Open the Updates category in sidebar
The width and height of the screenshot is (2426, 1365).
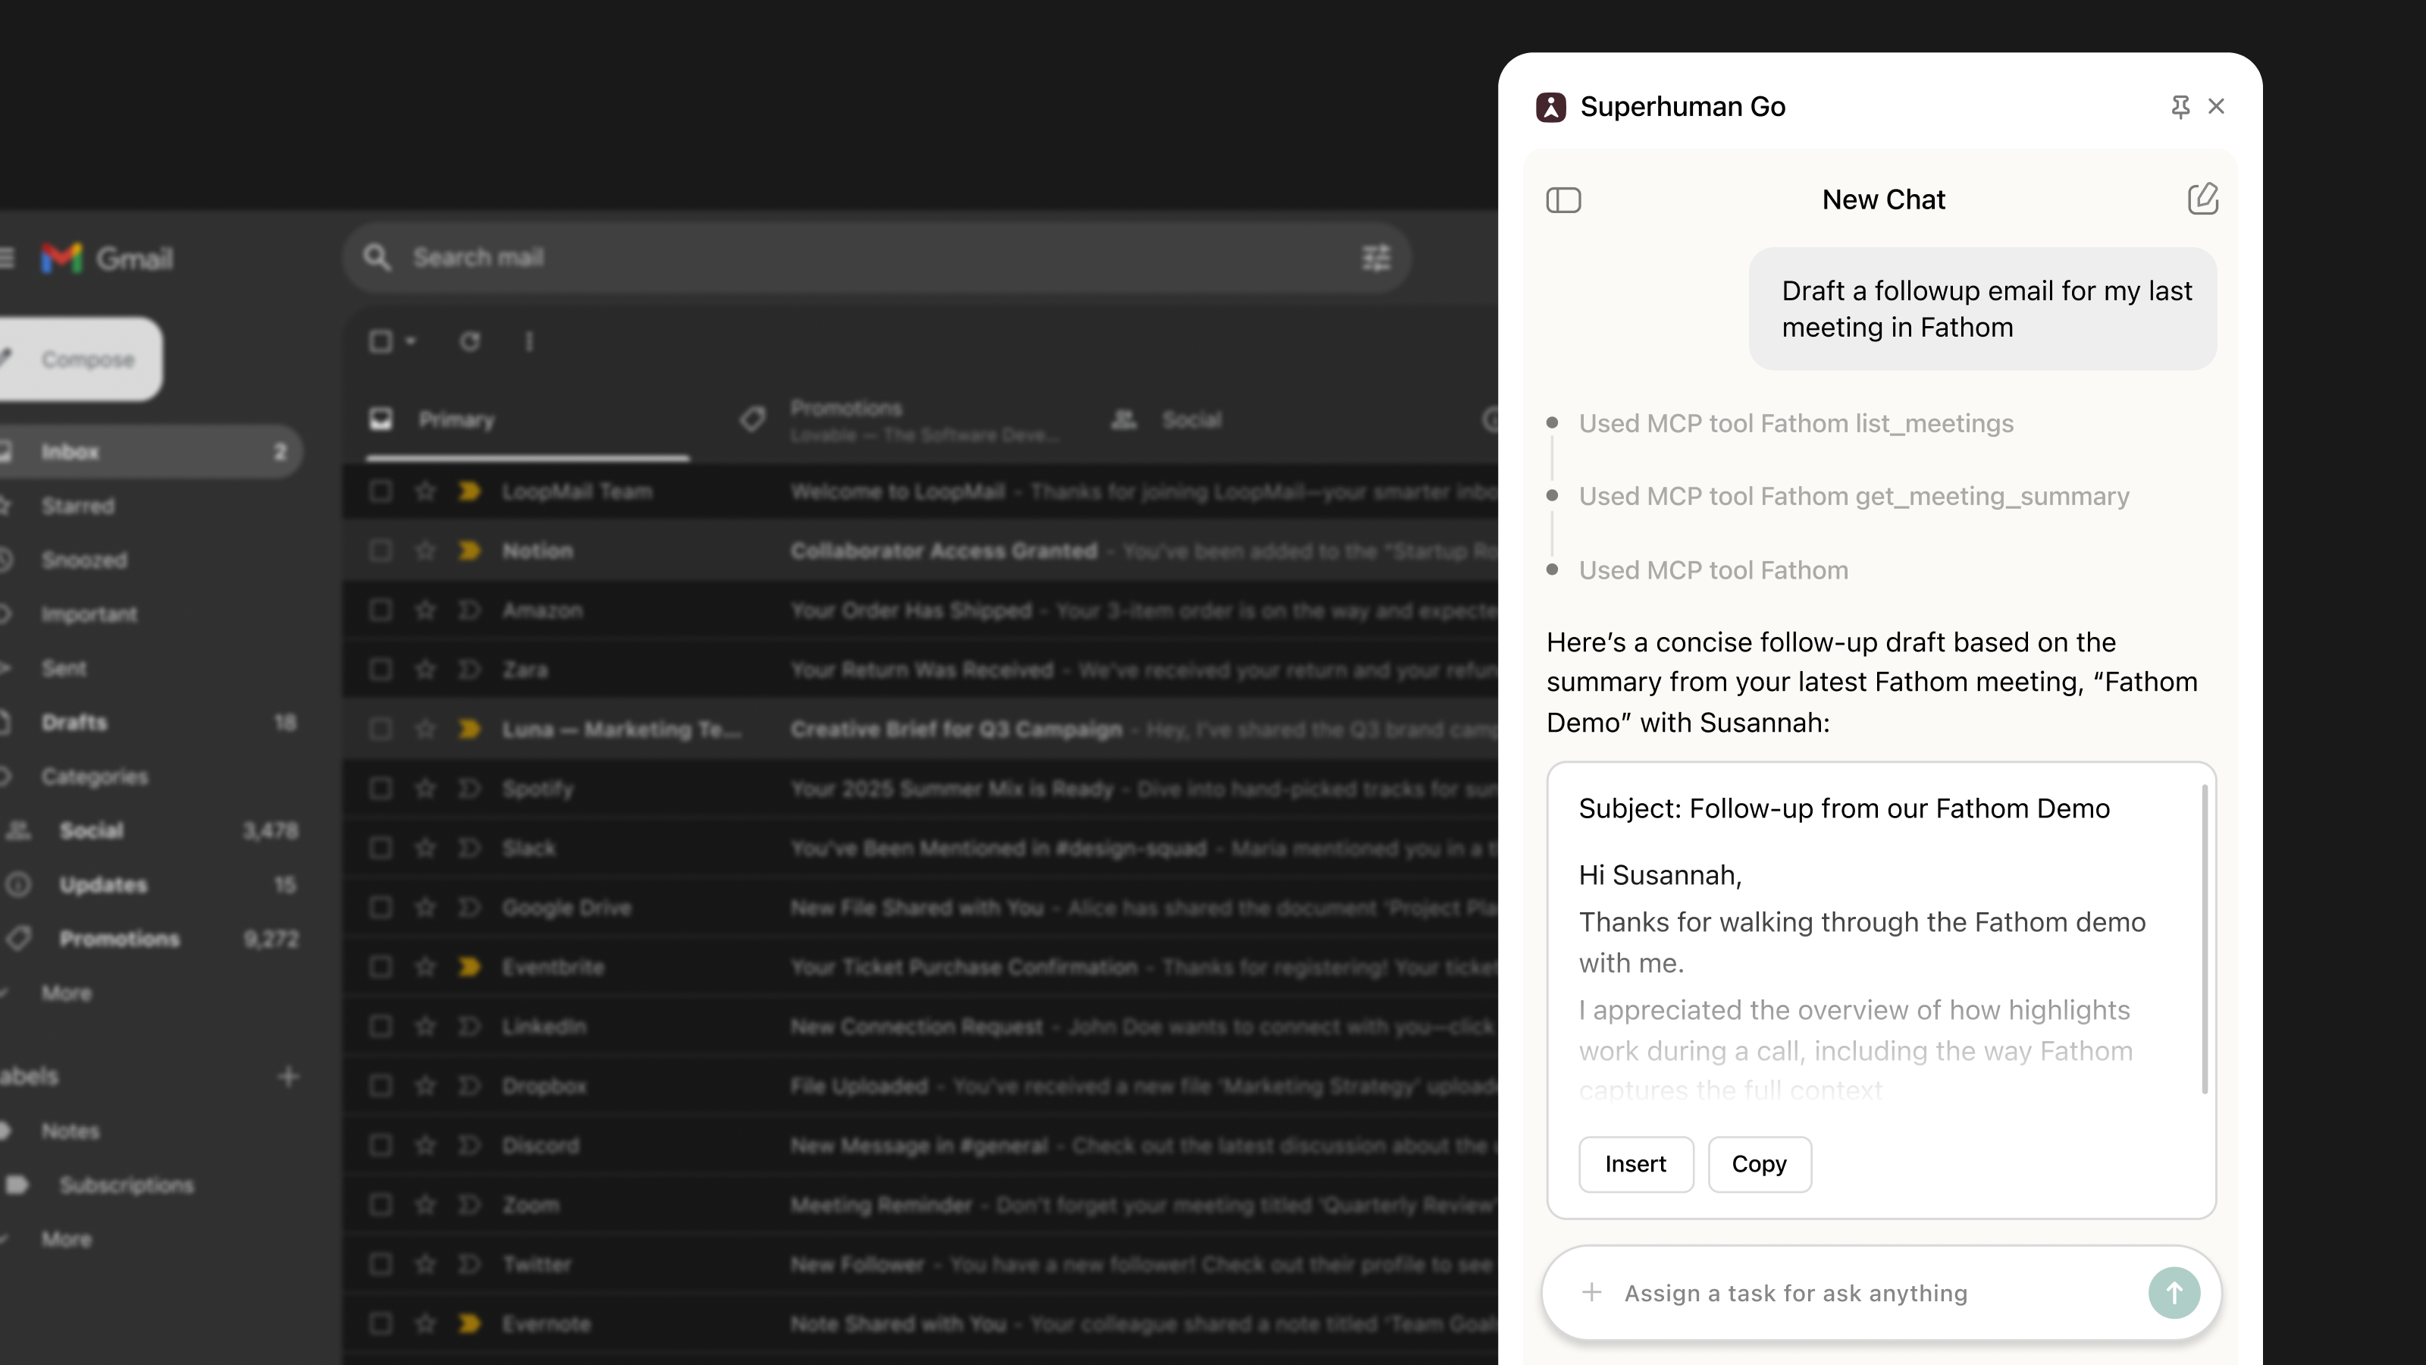104,884
